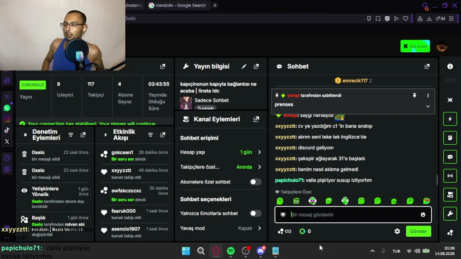Screen dimensions: 461x259
Task: Select the first green emote in chat row
Action: (x=280, y=201)
